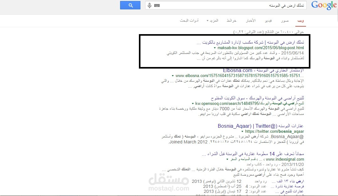Switch to فيديو video tab
The height and width of the screenshot is (196, 338).
(268, 21)
